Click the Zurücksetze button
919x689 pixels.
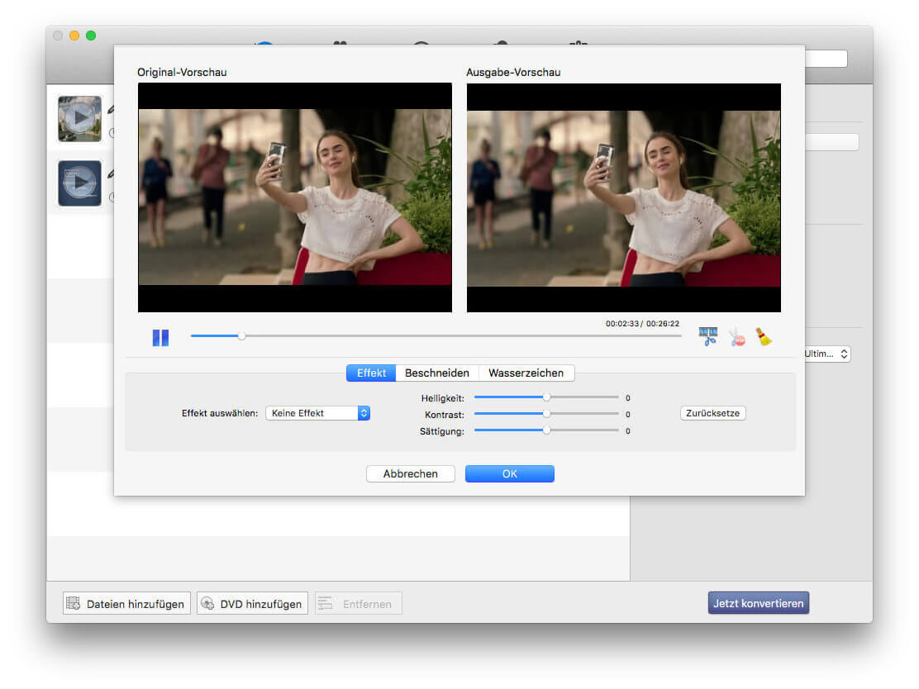point(712,413)
